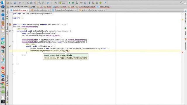
Task: Open the app run configuration dropdown
Action: [x=63, y=3]
